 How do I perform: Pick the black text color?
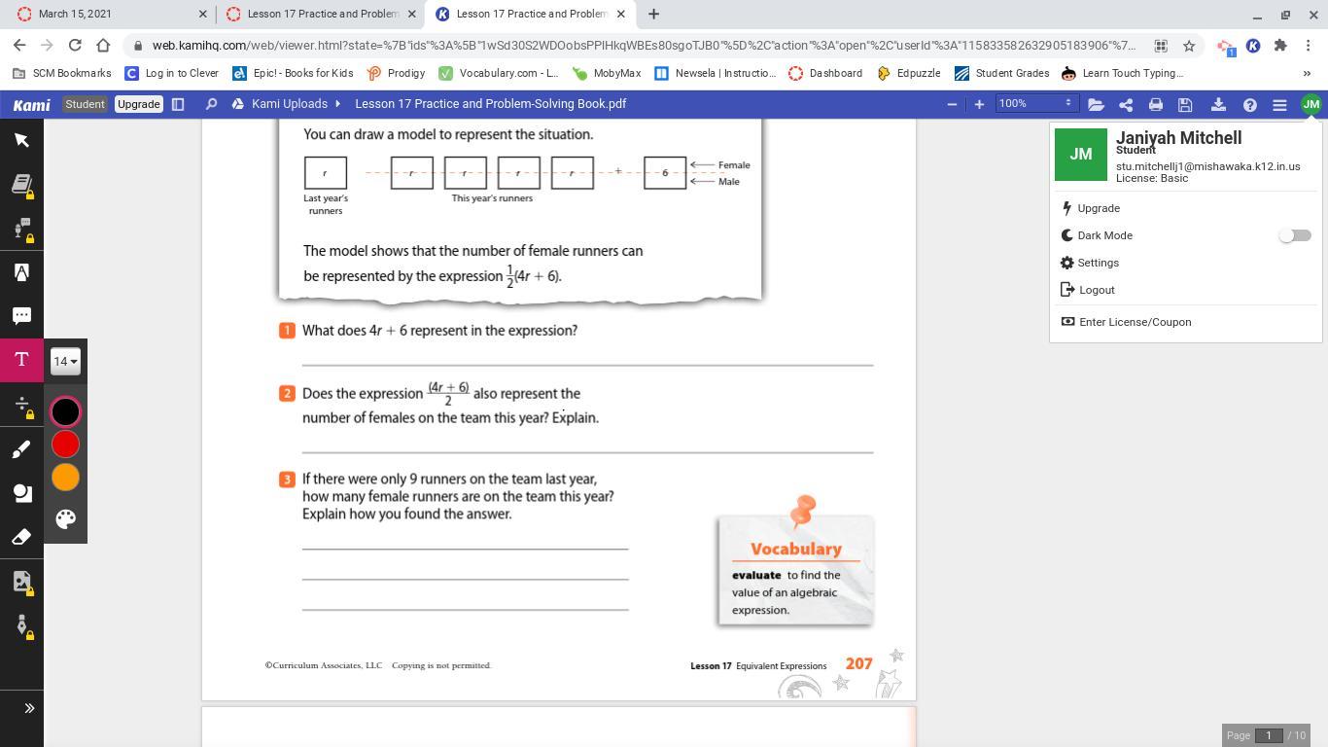coord(65,411)
